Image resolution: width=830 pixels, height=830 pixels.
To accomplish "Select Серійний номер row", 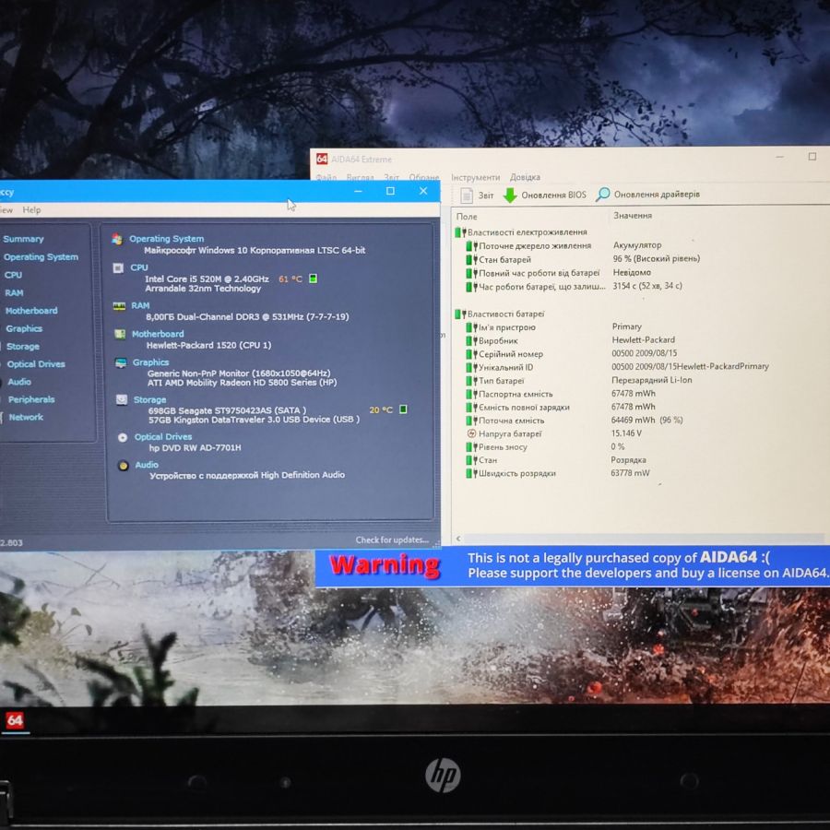I will click(504, 354).
